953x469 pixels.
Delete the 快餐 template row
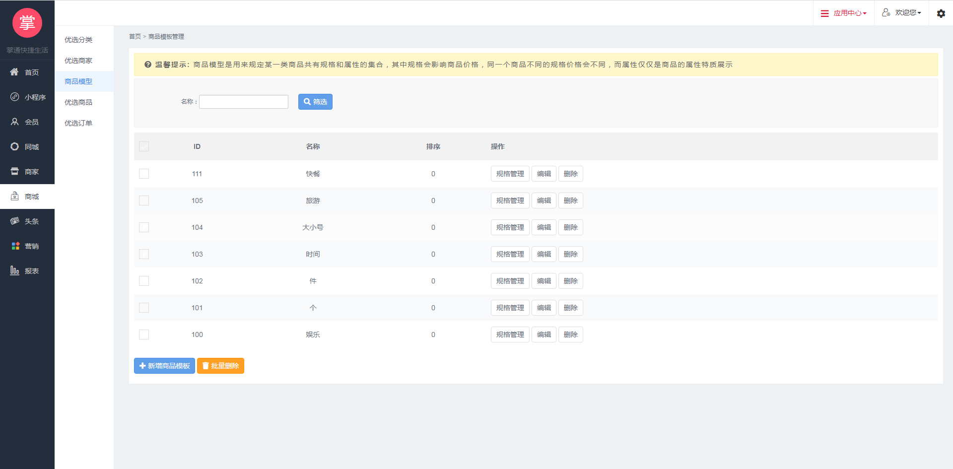[x=570, y=174]
